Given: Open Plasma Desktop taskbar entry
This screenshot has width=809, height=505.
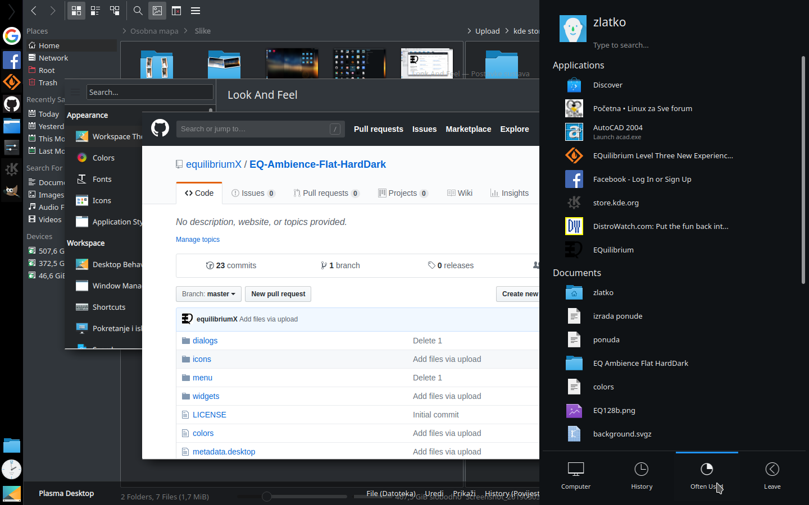Looking at the screenshot, I should [x=66, y=493].
